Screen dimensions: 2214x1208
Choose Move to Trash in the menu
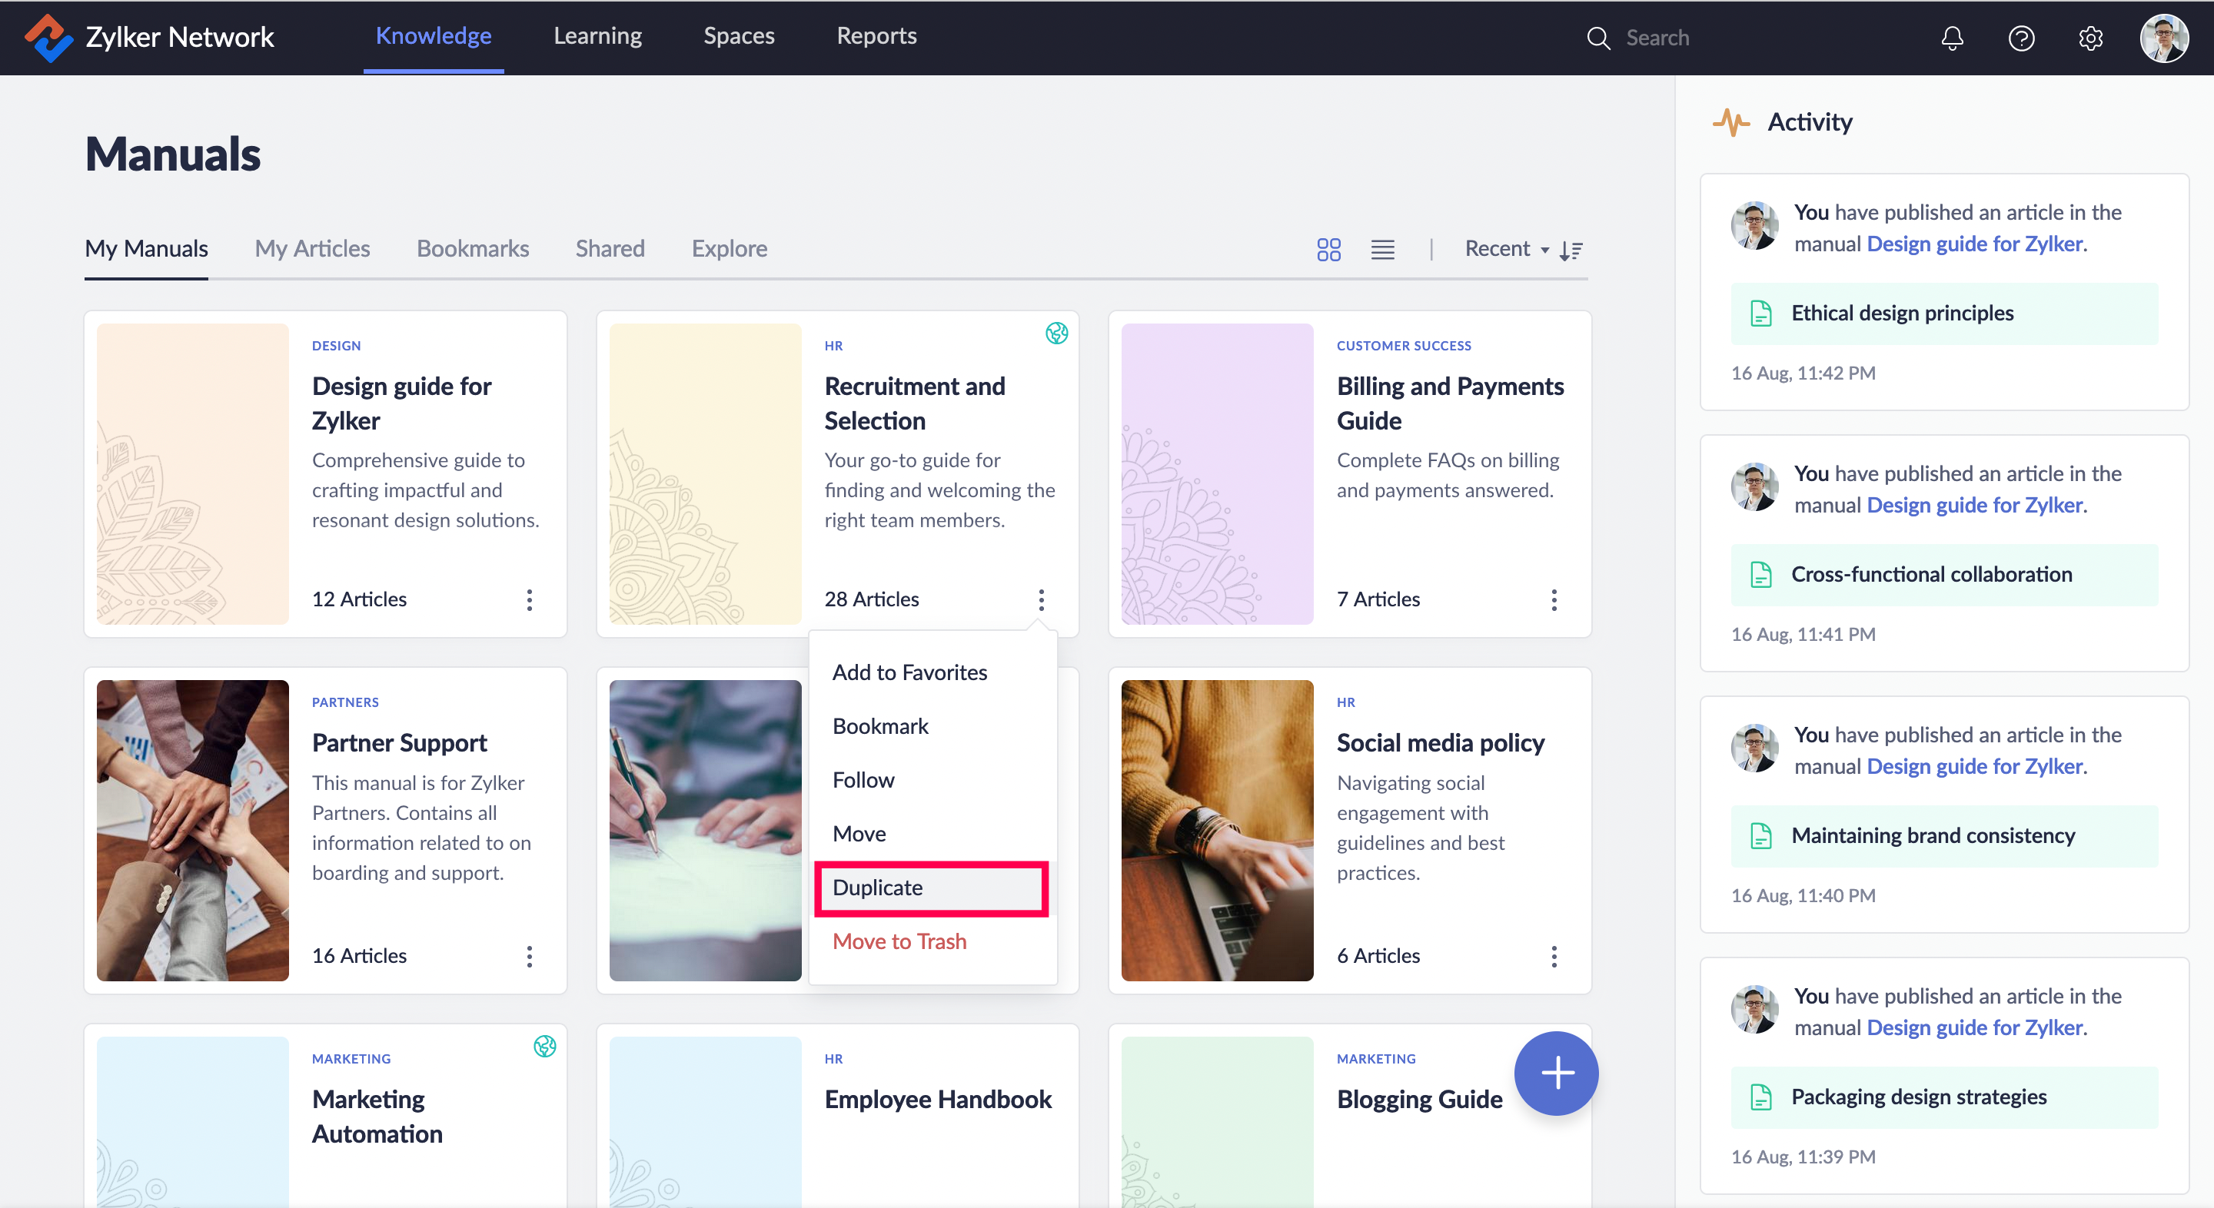(x=899, y=941)
